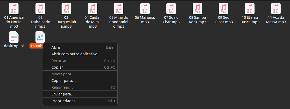The image size is (290, 109).
Task: Select the 10 Eterna Busca mp3 icon
Action: pos(250,9)
